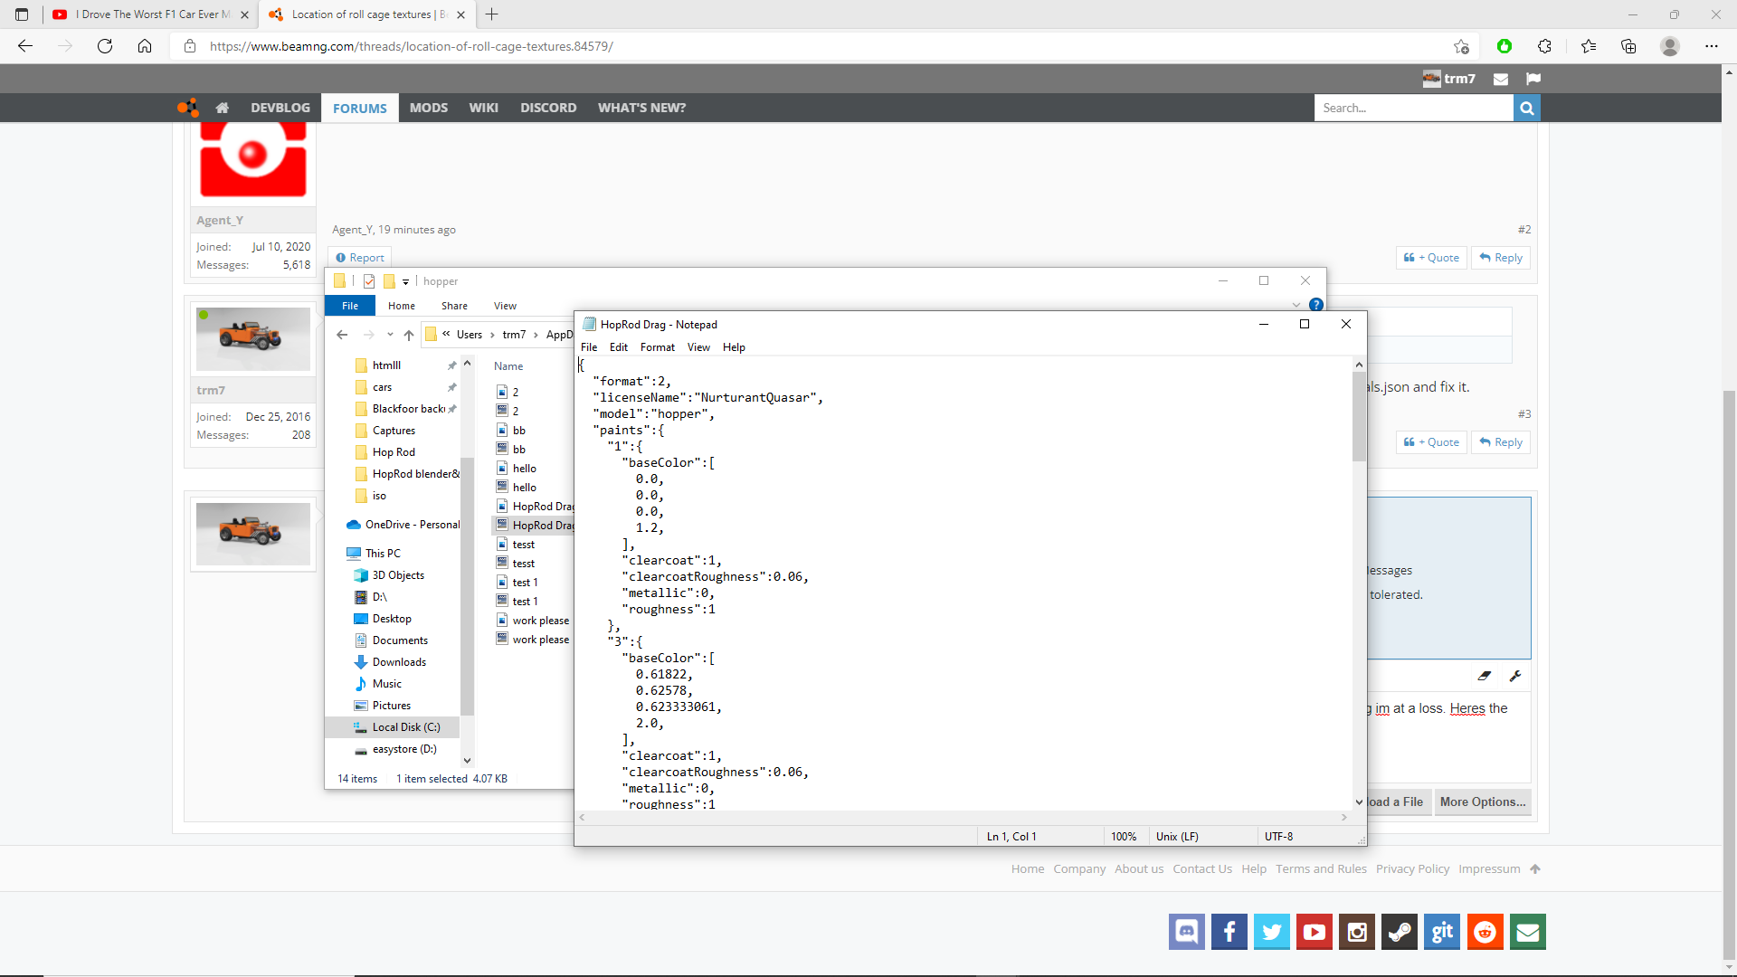
Task: Open the recent locations dropdown in File Explorer
Action: click(390, 335)
